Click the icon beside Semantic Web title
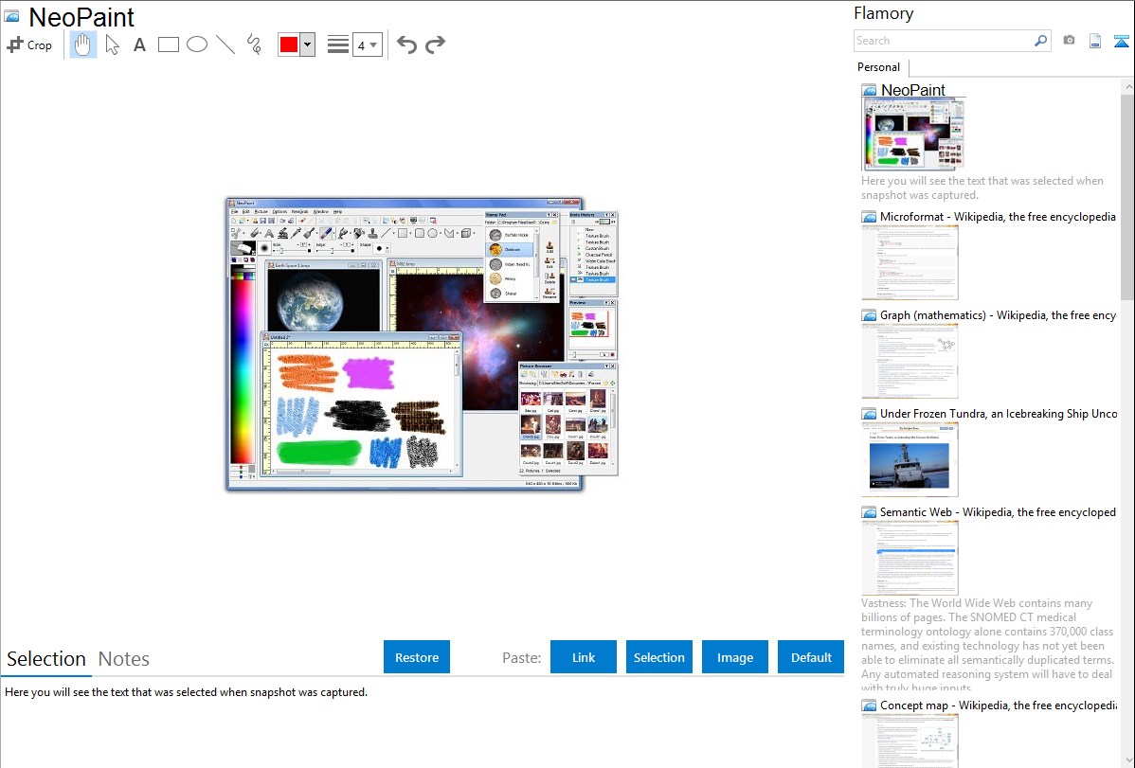Image resolution: width=1135 pixels, height=768 pixels. pyautogui.click(x=869, y=512)
